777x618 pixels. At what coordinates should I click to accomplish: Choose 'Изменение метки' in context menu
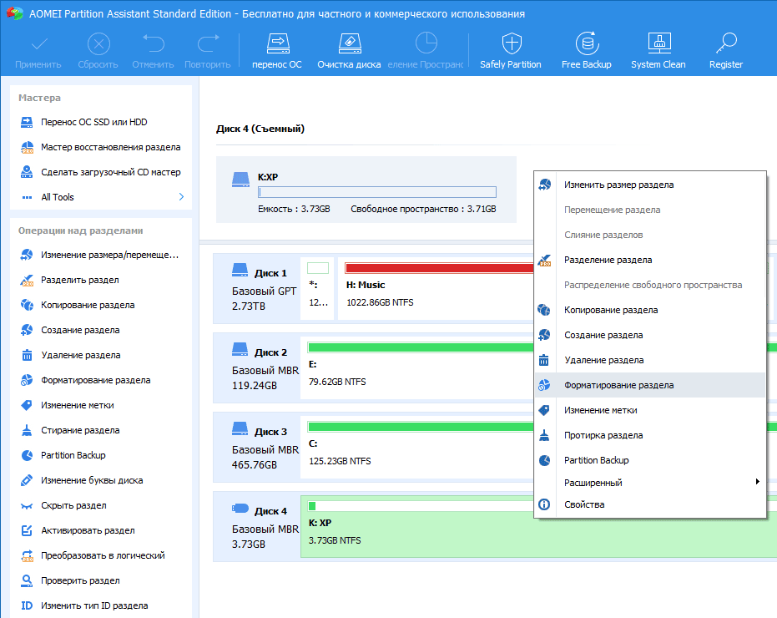pyautogui.click(x=650, y=410)
